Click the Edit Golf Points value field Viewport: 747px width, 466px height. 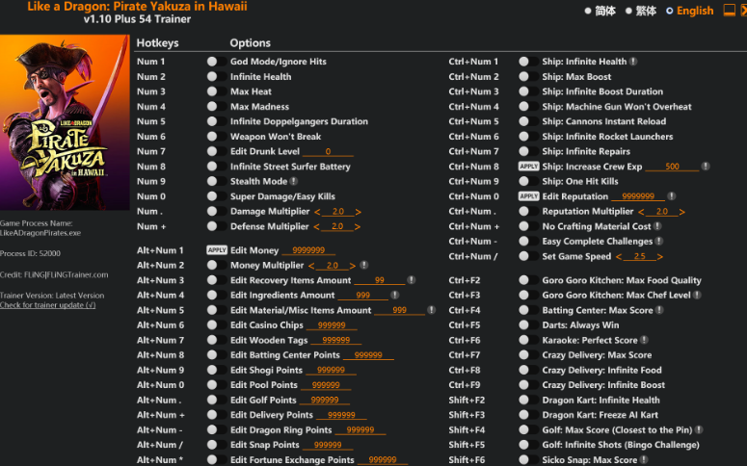[x=325, y=401]
